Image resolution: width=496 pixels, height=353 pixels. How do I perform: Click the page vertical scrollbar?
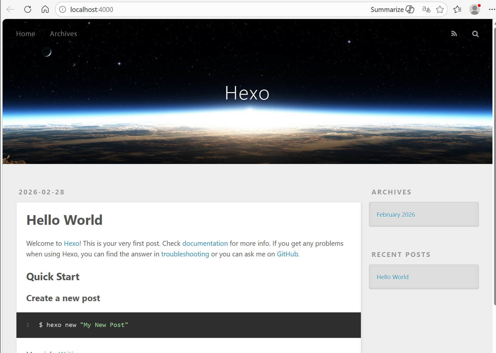point(494,166)
